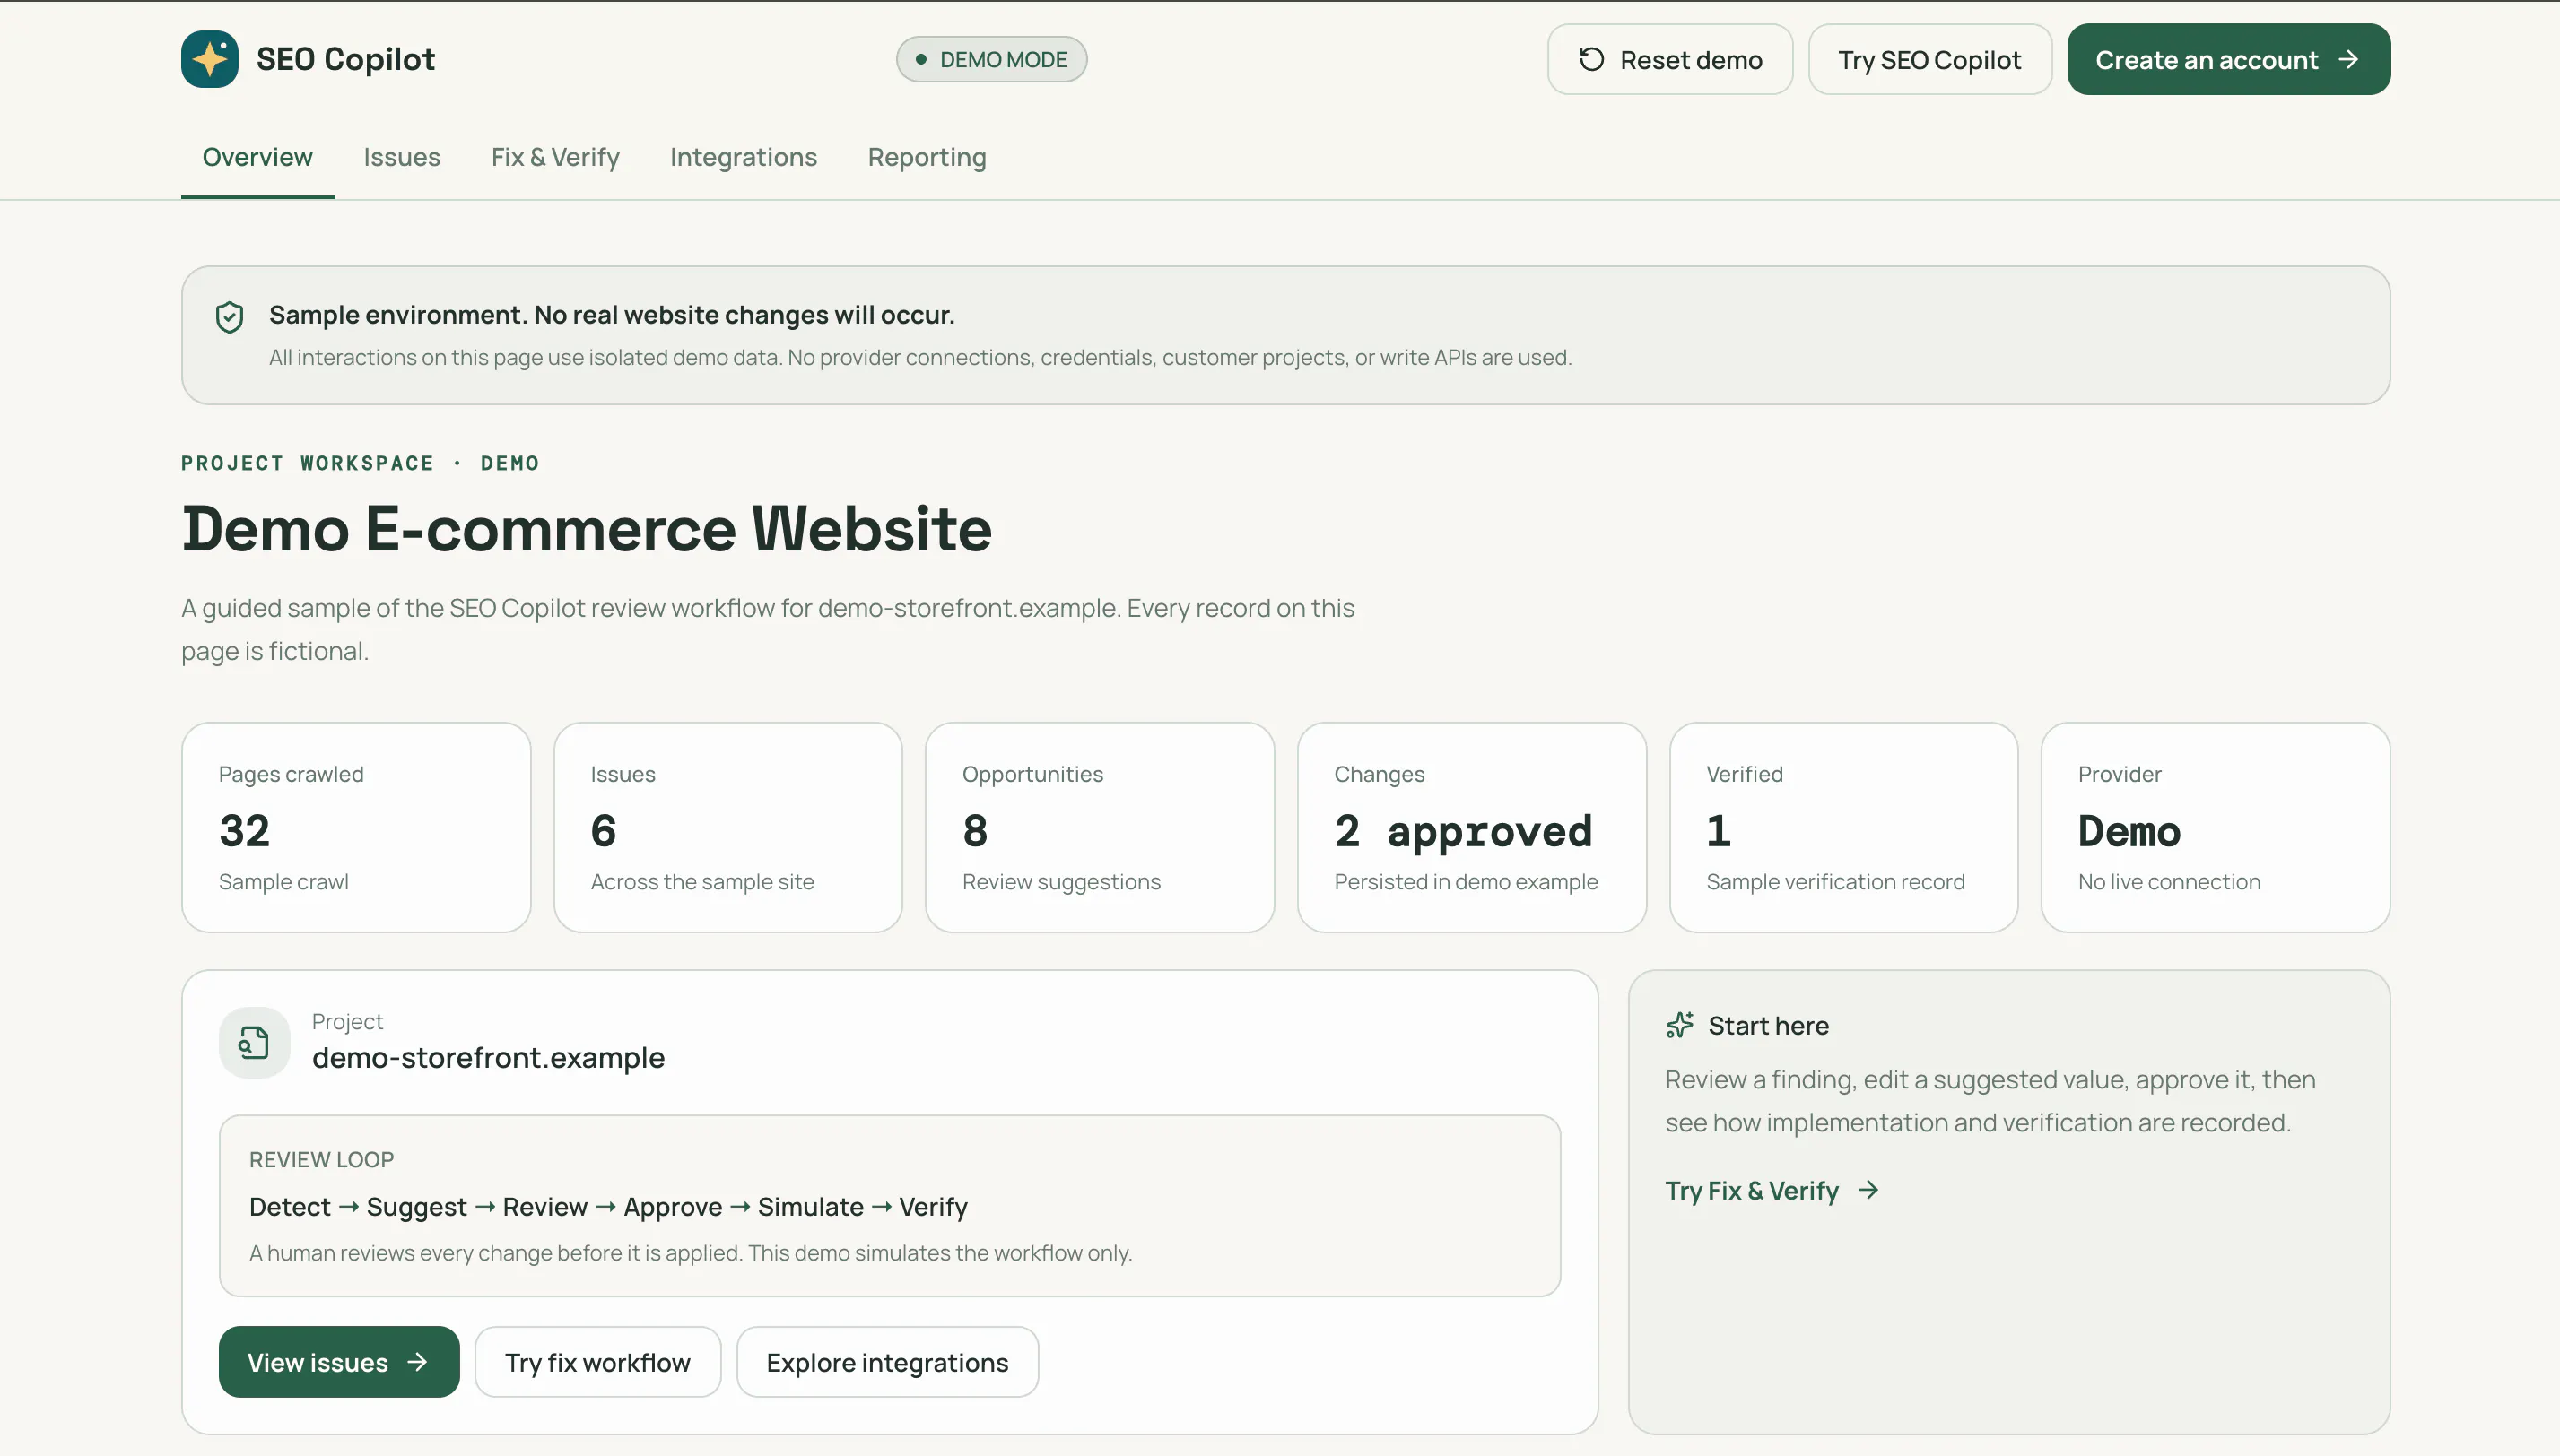Open the Overview tab
Viewport: 2560px width, 1456px height.
tap(257, 157)
